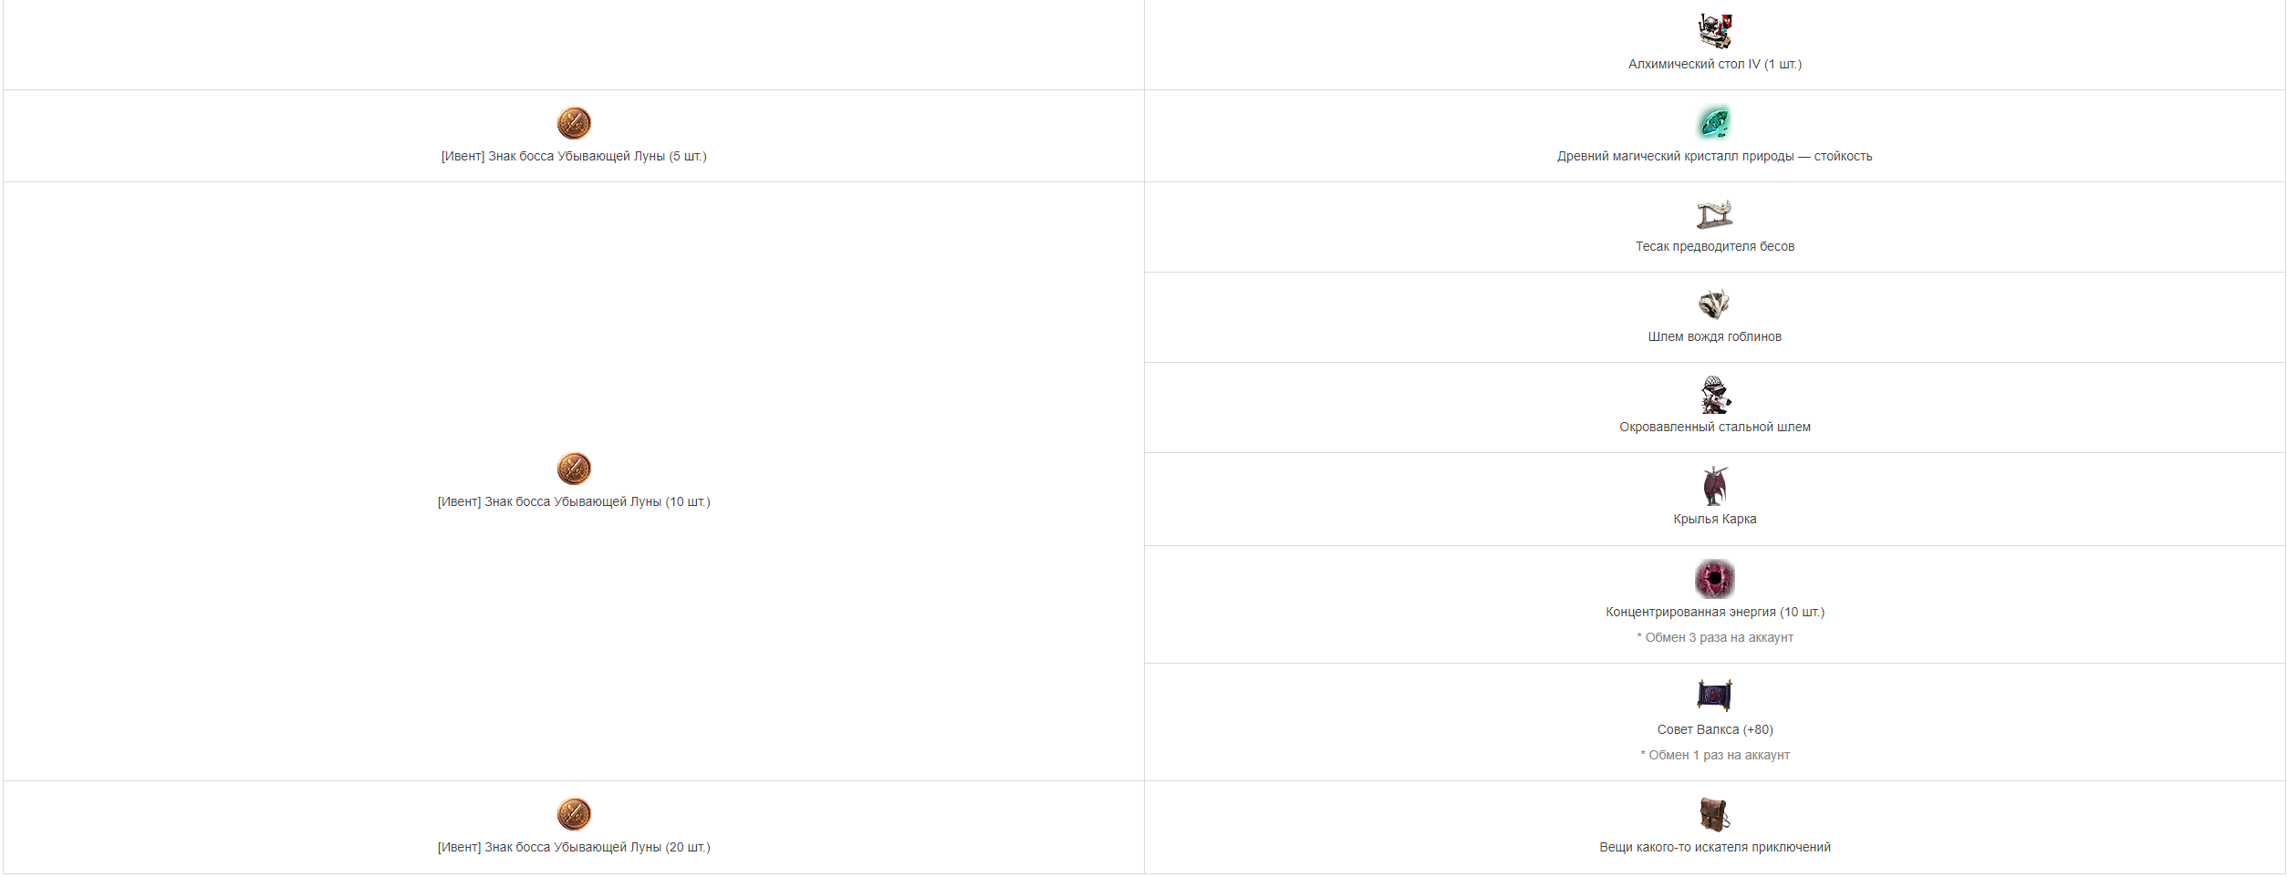The width and height of the screenshot is (2287, 877).
Task: Click the Вещи какого-то искателя приключений label
Action: click(x=1715, y=848)
